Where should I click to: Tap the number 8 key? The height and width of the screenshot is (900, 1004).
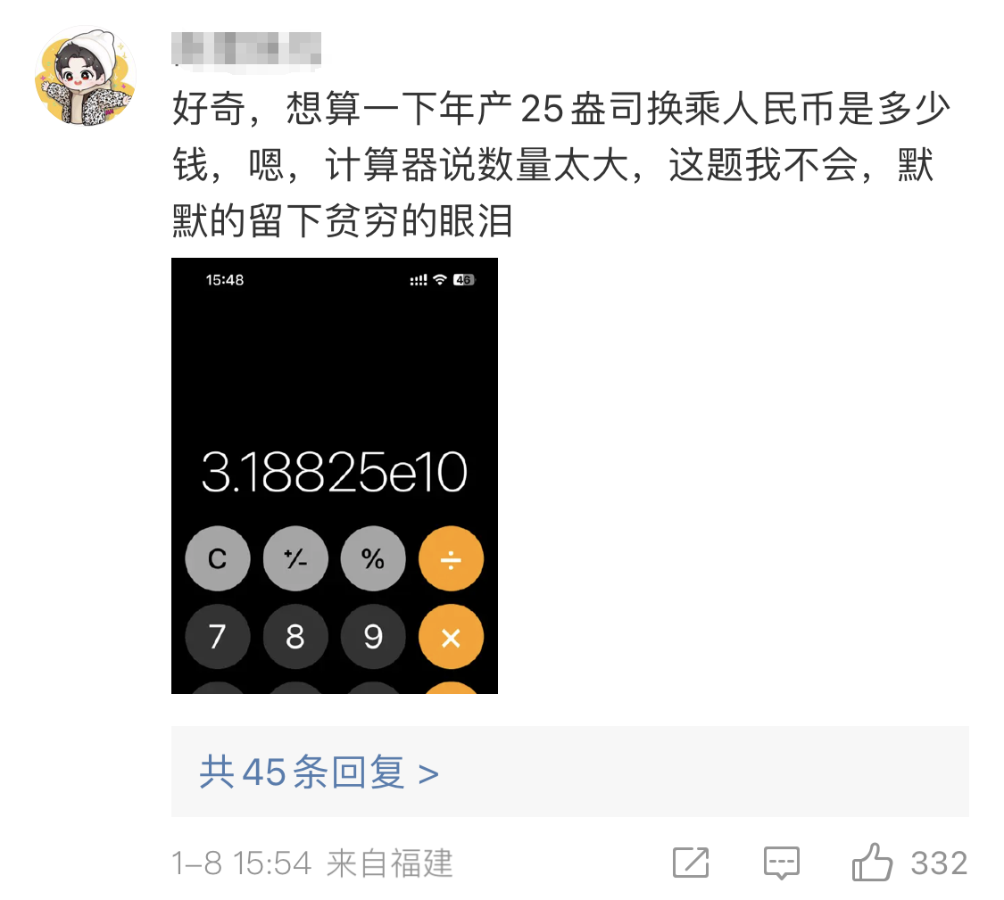(295, 636)
